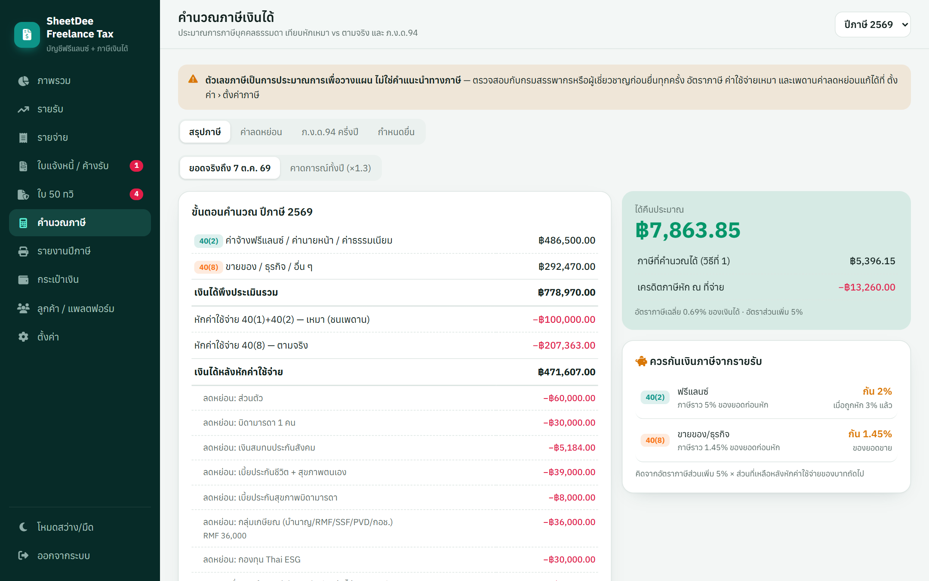Viewport: 929px width, 581px height.
Task: Click the กัน 1.45% rate text
Action: 870,434
